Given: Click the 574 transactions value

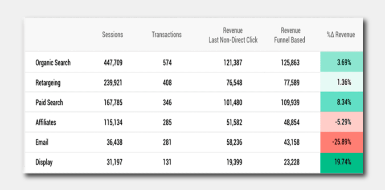Looking at the screenshot, I should (167, 63).
